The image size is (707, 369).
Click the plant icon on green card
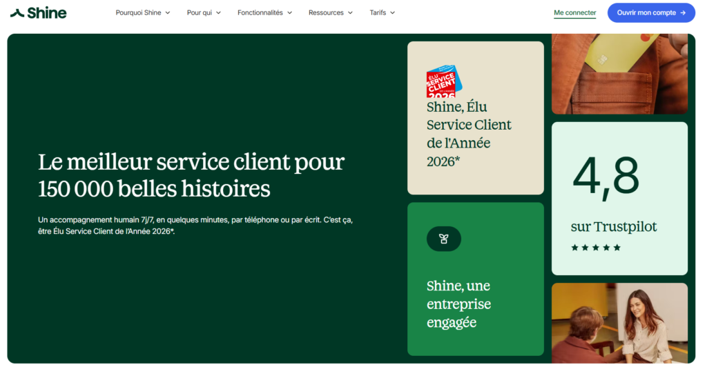444,239
